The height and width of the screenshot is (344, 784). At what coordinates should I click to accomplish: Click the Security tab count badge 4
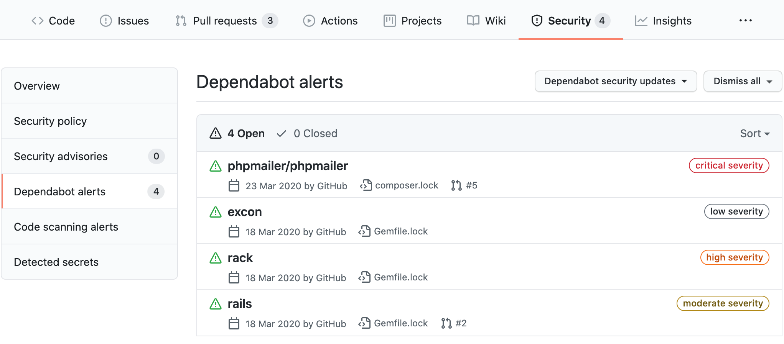(602, 21)
